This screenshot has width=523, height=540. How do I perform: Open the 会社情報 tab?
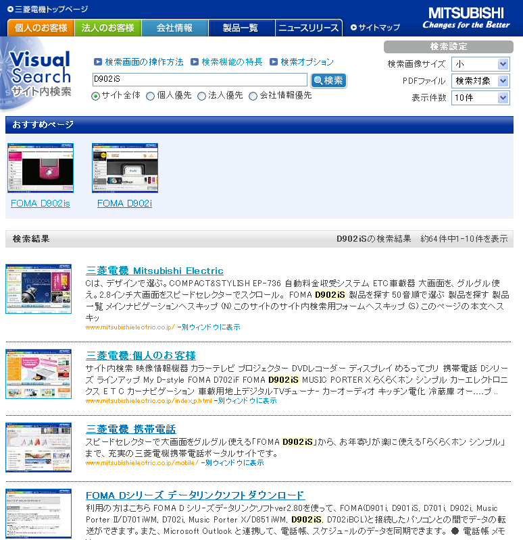click(x=175, y=28)
